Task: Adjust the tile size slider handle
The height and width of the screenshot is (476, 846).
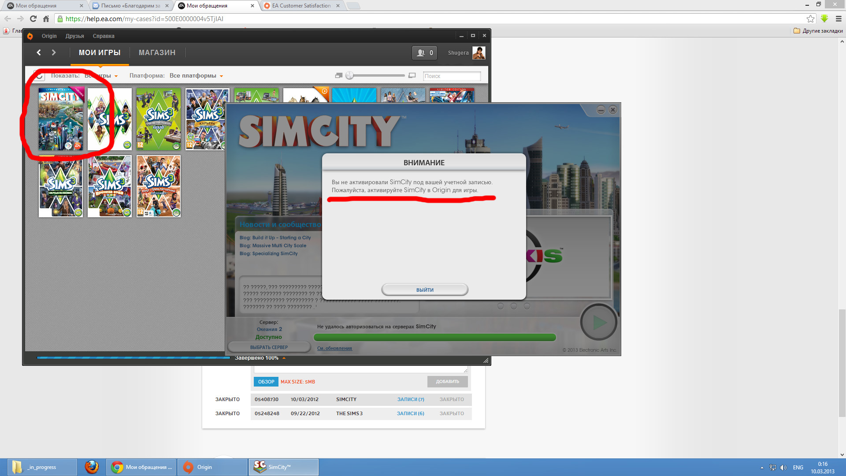Action: point(349,75)
